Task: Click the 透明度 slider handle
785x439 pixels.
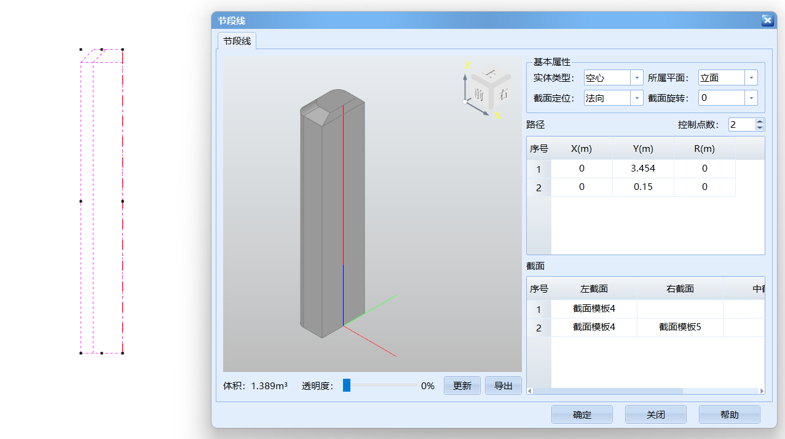Action: 347,386
